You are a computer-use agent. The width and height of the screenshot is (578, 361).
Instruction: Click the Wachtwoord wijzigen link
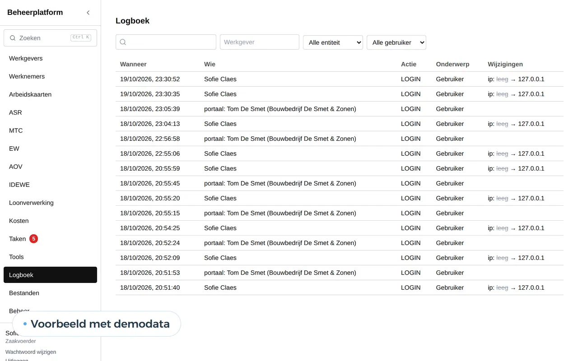point(31,352)
